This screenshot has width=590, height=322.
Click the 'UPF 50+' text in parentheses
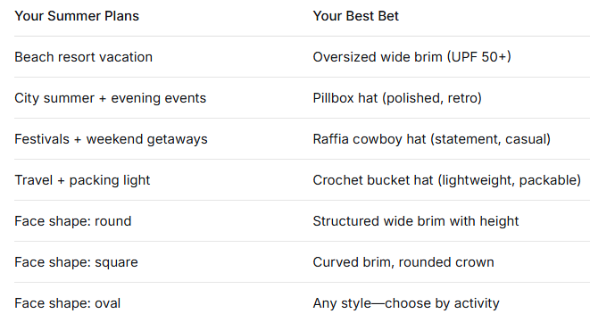[x=479, y=57]
